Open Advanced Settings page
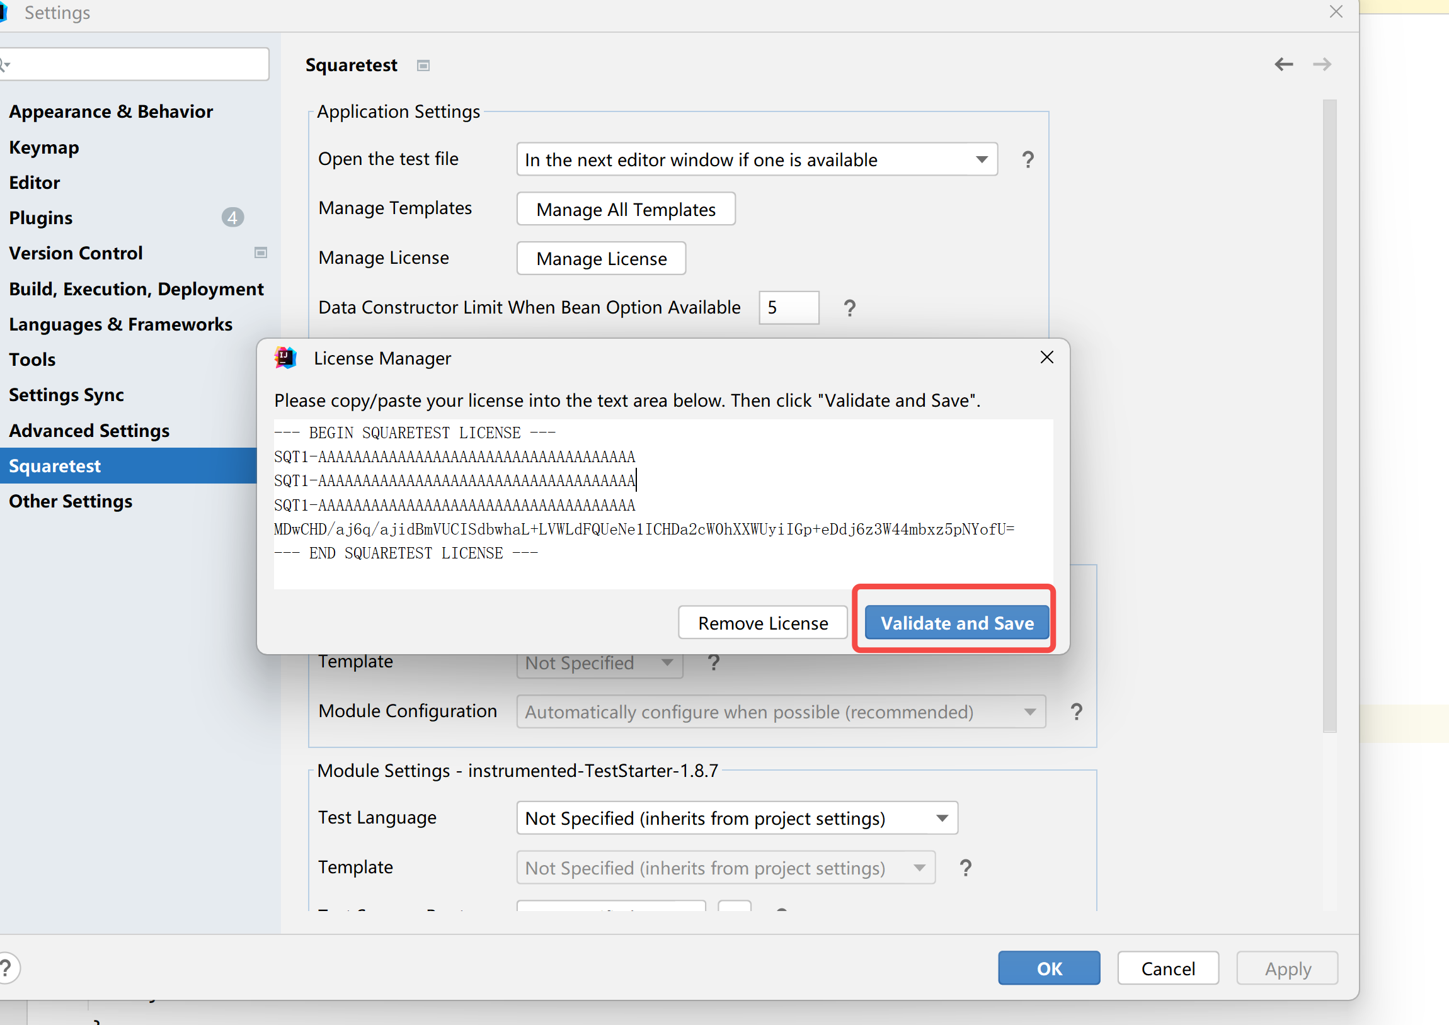1449x1025 pixels. [89, 431]
